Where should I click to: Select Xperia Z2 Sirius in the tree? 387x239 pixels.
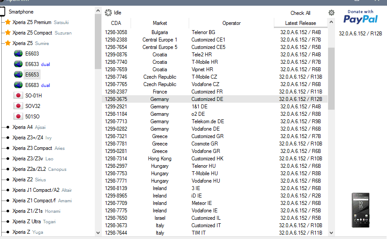[29, 180]
